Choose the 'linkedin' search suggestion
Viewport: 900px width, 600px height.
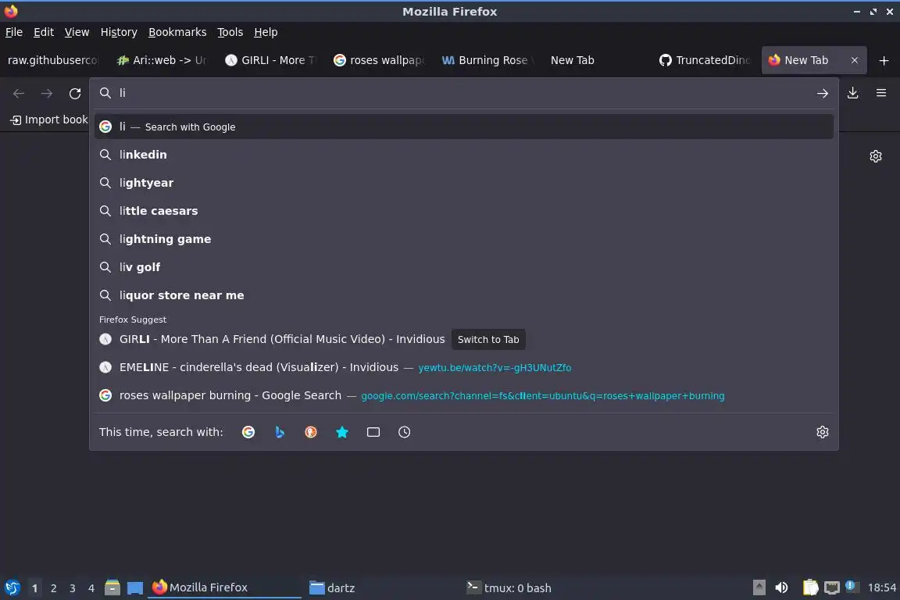tap(464, 155)
